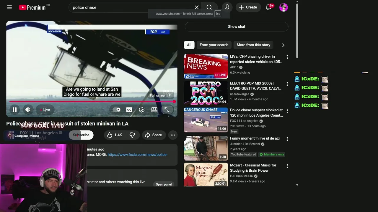Open HALIDONMUSIC channel name
The width and height of the screenshot is (378, 212).
point(242,176)
